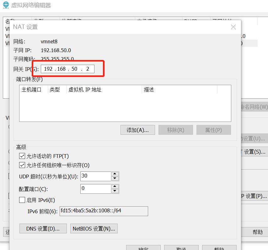Click the 192.168.50.0 subnet IP text

click(56, 50)
